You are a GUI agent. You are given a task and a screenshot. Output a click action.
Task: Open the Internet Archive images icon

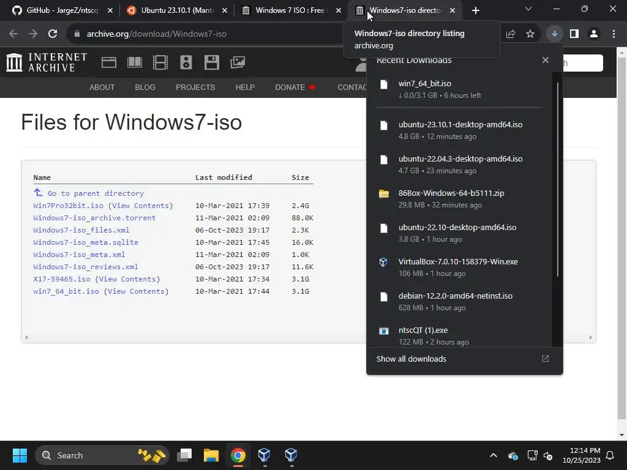238,62
